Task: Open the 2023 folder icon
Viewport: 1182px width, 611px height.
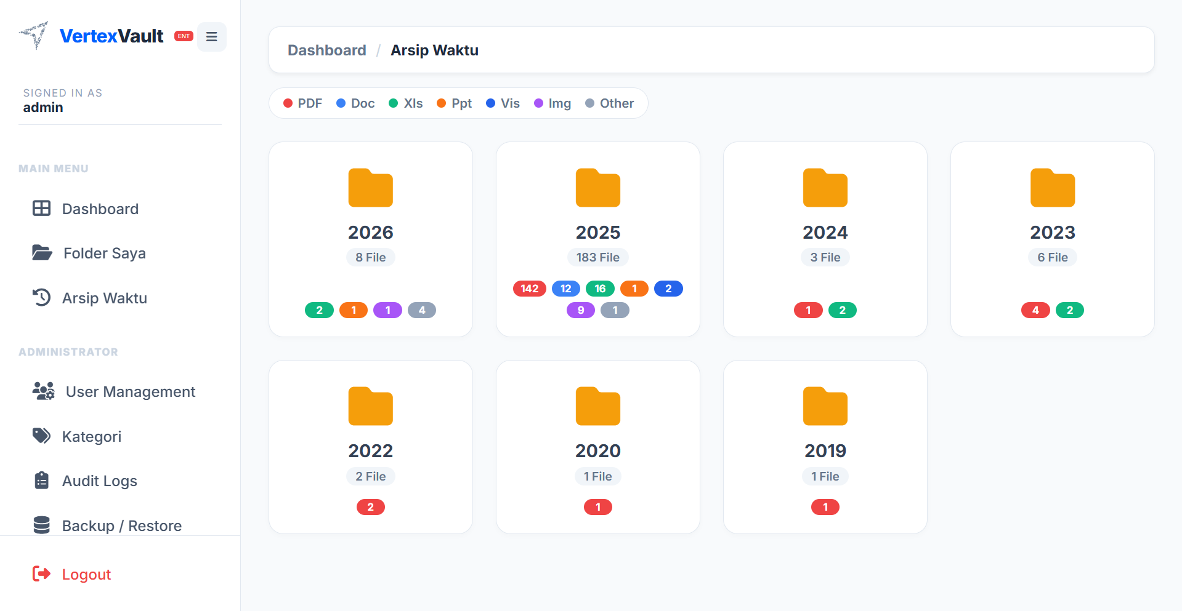Action: coord(1053,188)
